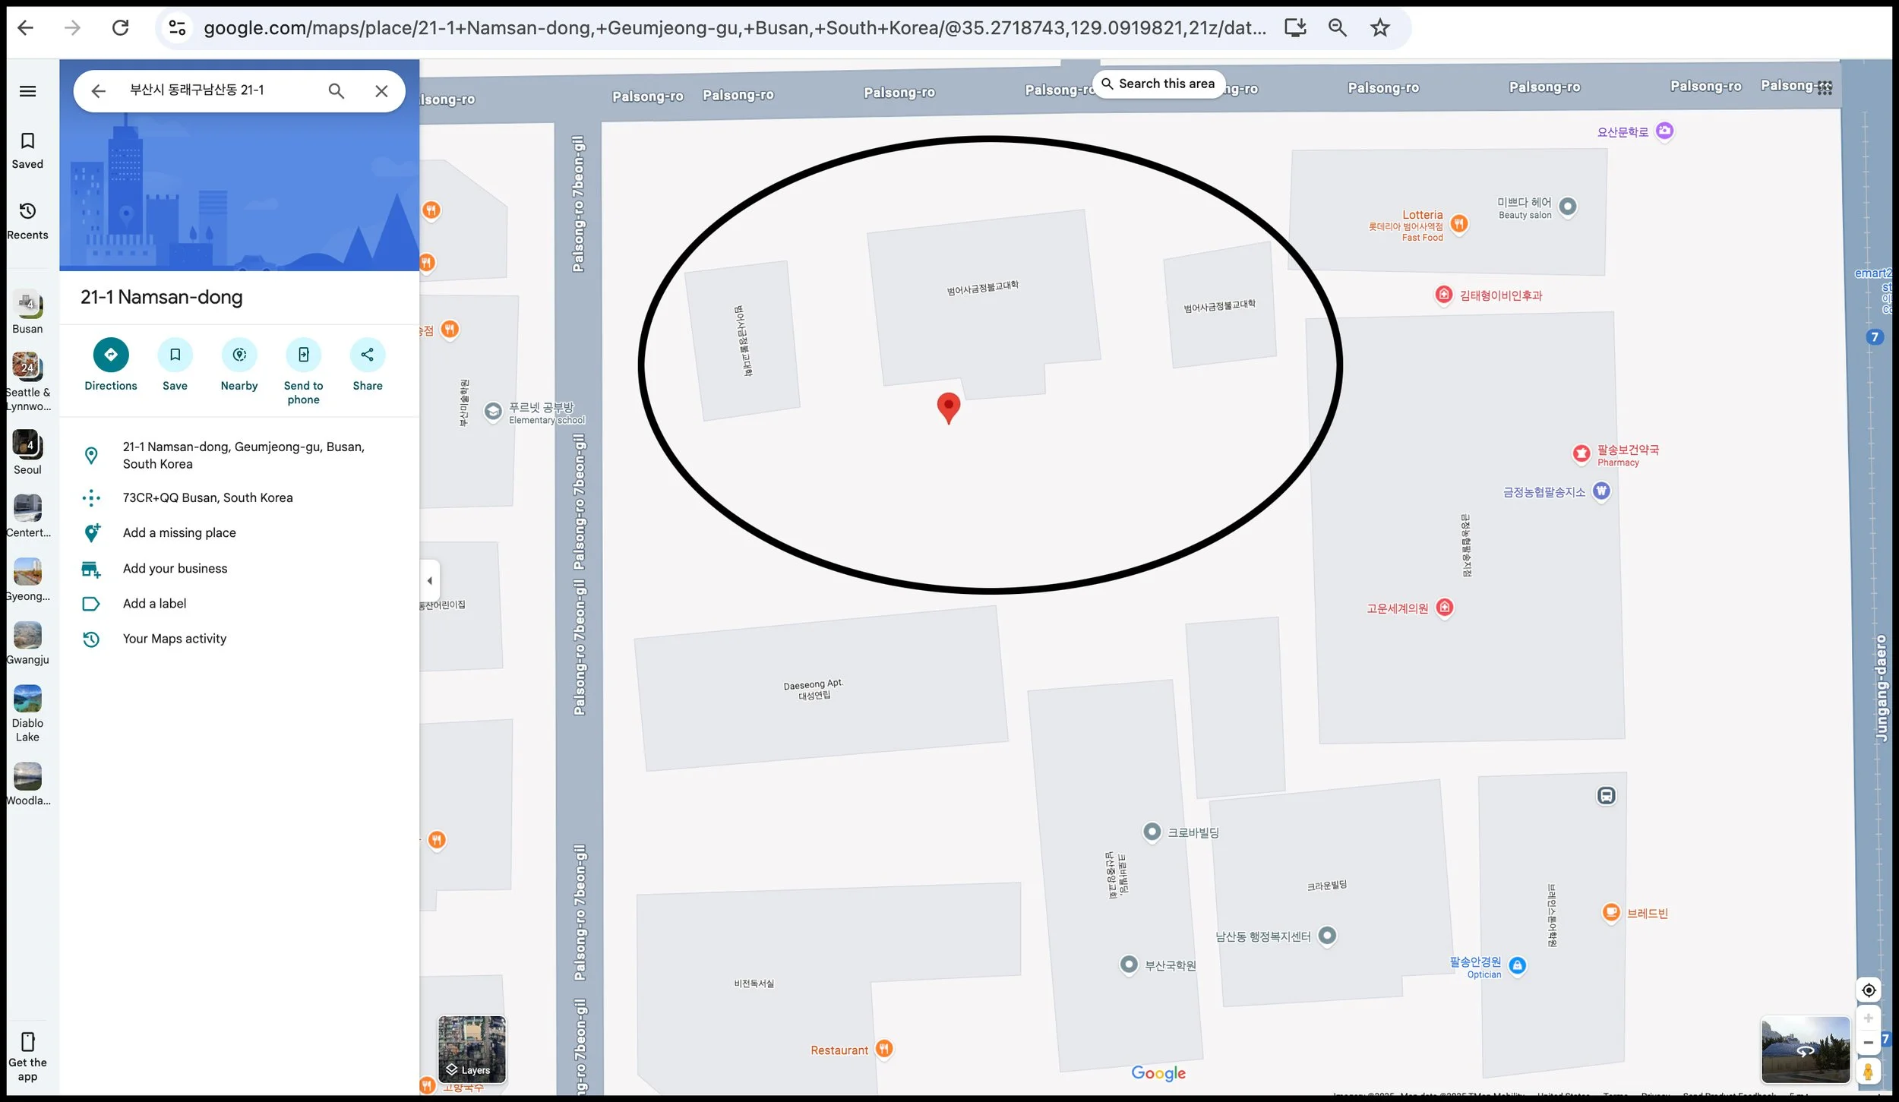This screenshot has height=1102, width=1899.
Task: Open the Recents tab in sidebar
Action: 27,220
